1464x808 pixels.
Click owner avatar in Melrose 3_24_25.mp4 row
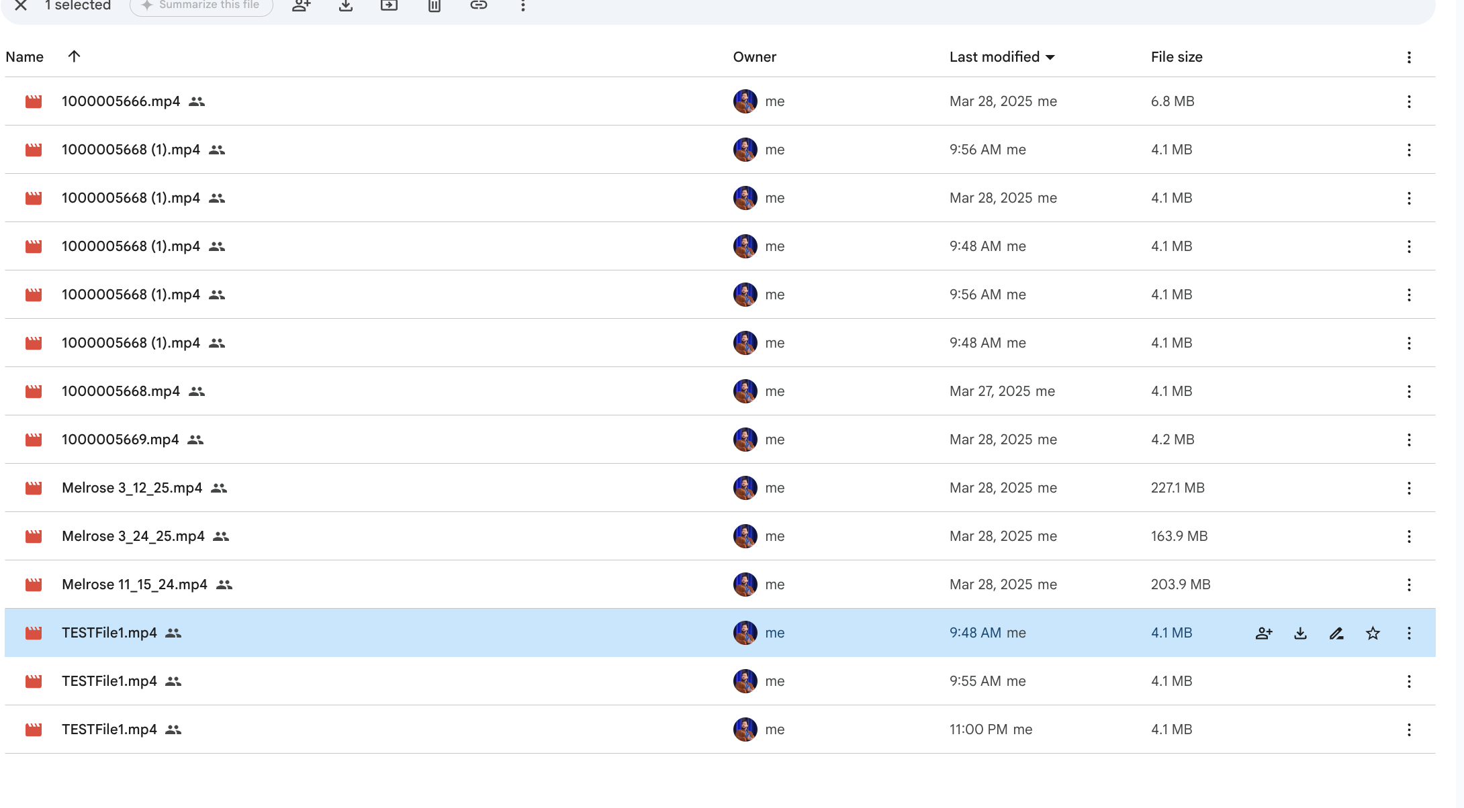click(x=745, y=536)
